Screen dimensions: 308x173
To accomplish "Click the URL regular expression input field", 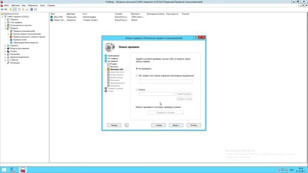I will click(x=166, y=81).
